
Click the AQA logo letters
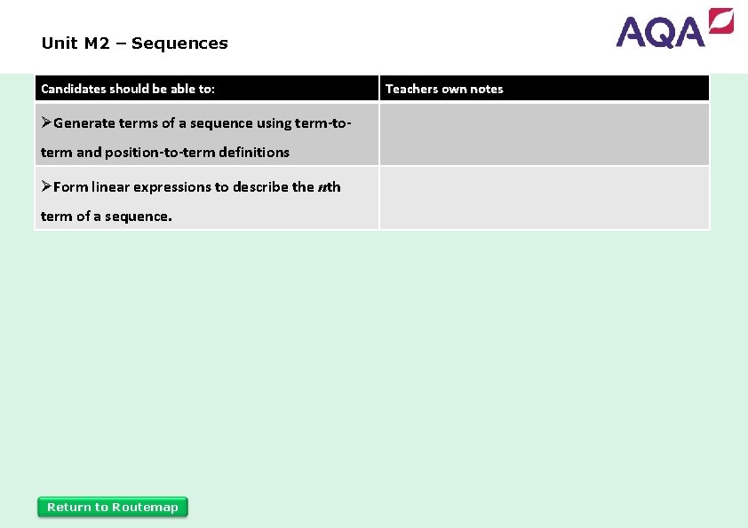[x=660, y=33]
